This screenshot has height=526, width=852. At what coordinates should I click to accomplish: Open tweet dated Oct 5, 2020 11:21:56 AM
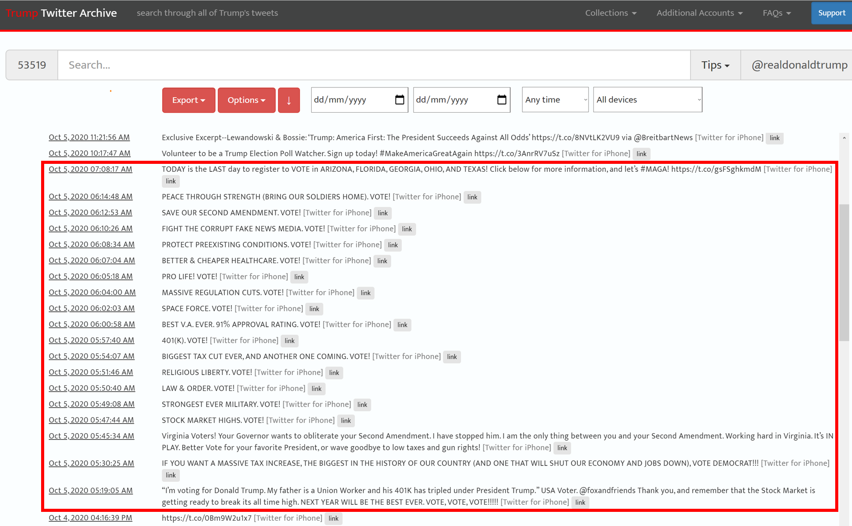coord(89,137)
